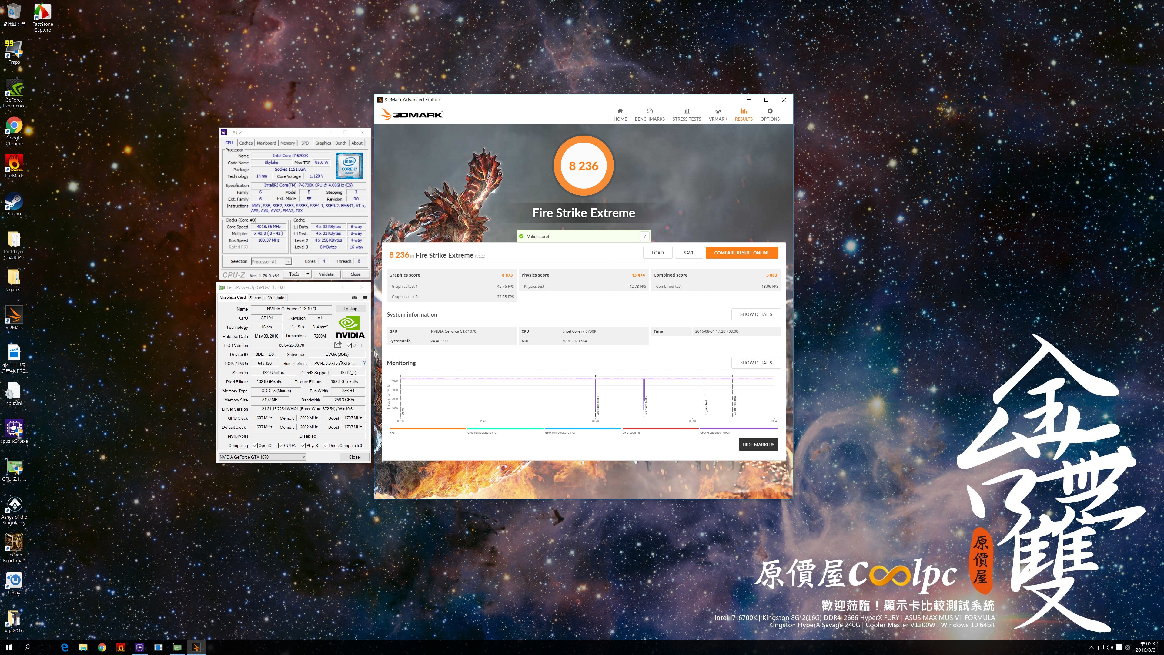
Task: Toggle DirectCompute 5.0 checkbox
Action: click(x=325, y=445)
